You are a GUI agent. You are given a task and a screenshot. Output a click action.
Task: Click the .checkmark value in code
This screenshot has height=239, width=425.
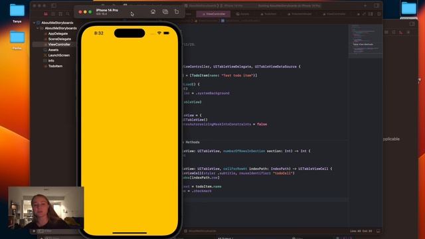[x=202, y=191]
